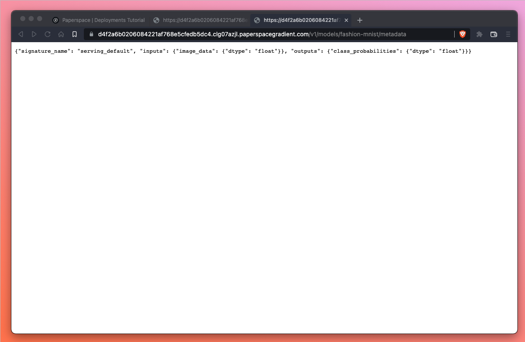
Task: Open a new tab with plus button
Action: [x=359, y=20]
